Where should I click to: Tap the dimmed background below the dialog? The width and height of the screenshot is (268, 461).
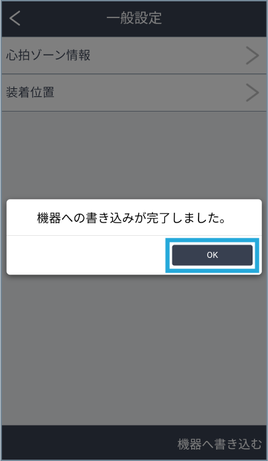pyautogui.click(x=134, y=350)
